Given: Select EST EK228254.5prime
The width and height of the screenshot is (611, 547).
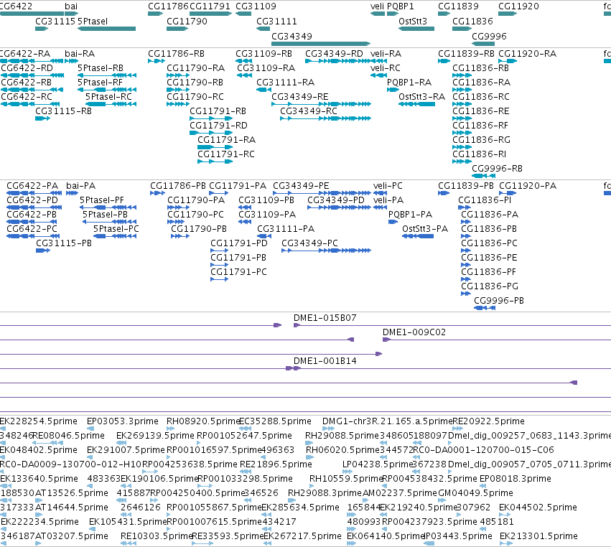Looking at the screenshot, I should (x=39, y=421).
